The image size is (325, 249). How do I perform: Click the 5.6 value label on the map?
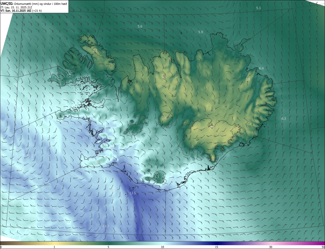click(140, 26)
